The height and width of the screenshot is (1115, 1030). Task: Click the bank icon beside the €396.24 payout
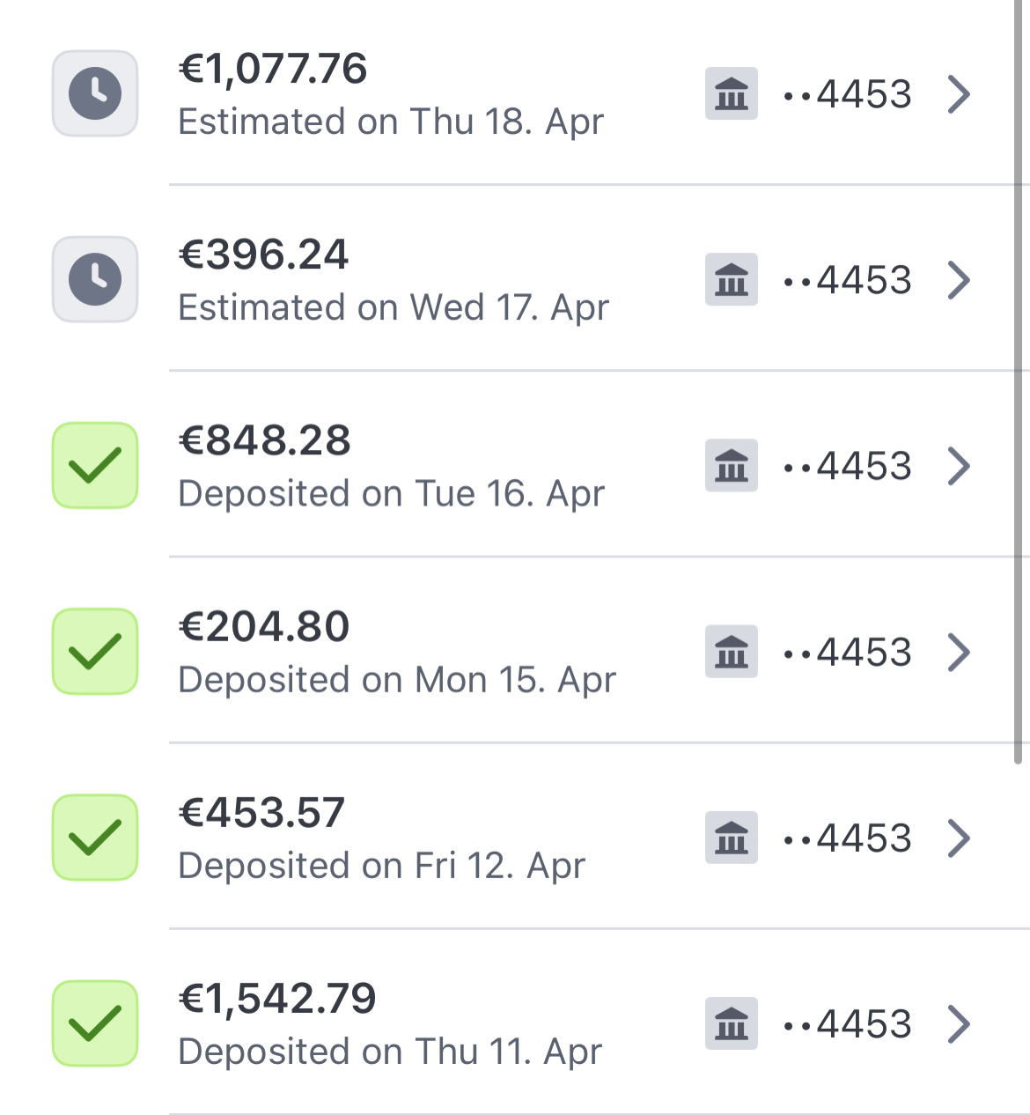(732, 279)
